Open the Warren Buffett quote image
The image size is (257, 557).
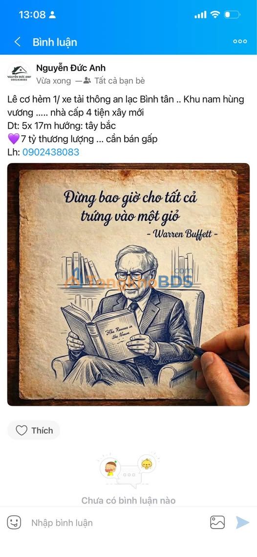(128, 284)
